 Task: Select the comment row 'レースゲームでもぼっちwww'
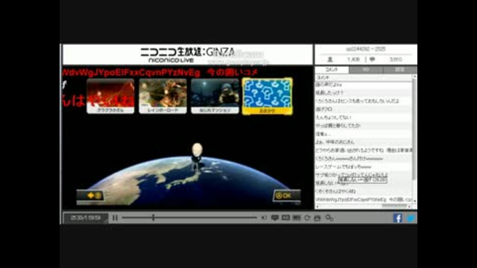click(x=363, y=167)
